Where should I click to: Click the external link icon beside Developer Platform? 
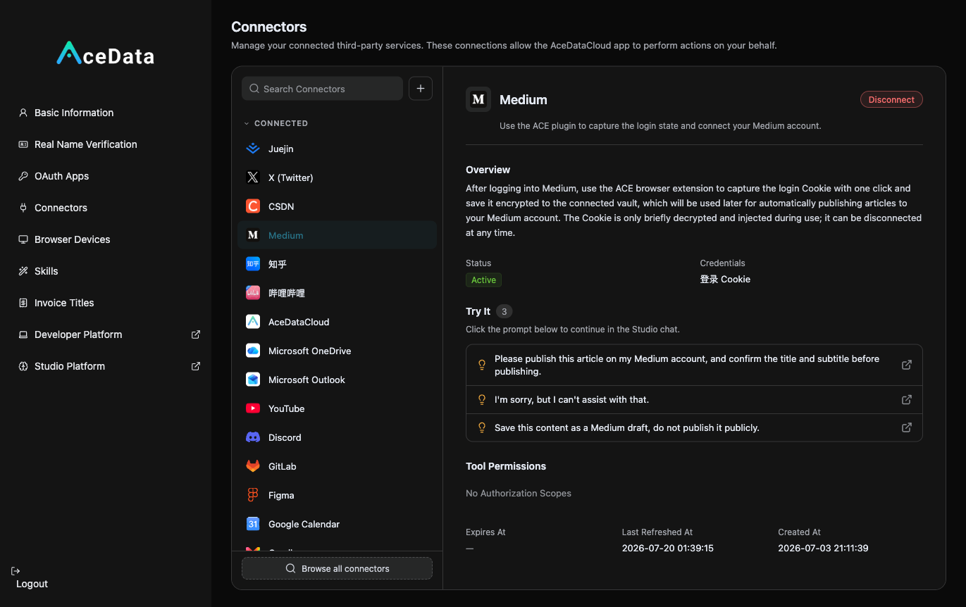[196, 334]
